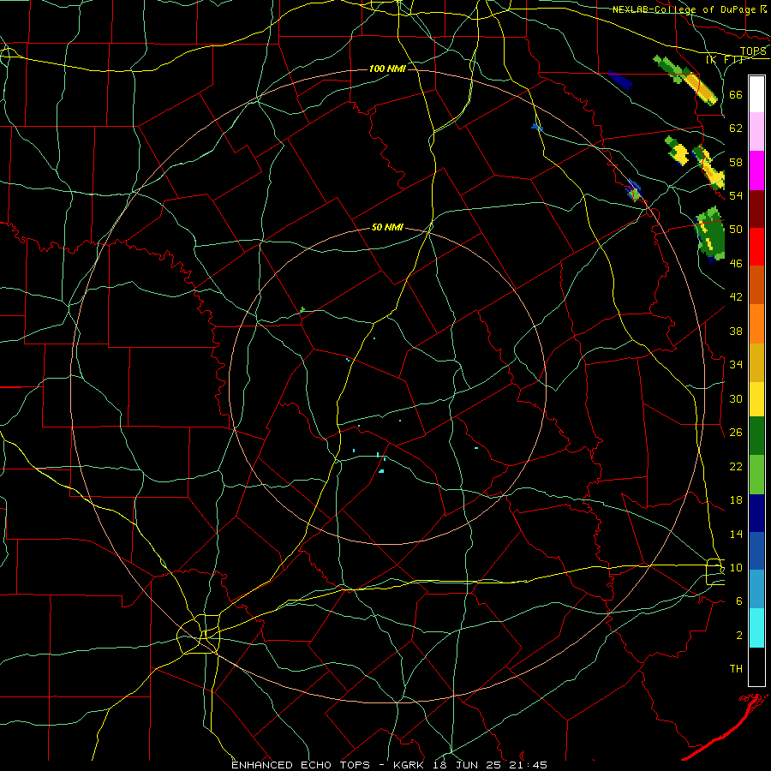Click the legend value 34
This screenshot has height=771, width=771.
point(736,365)
